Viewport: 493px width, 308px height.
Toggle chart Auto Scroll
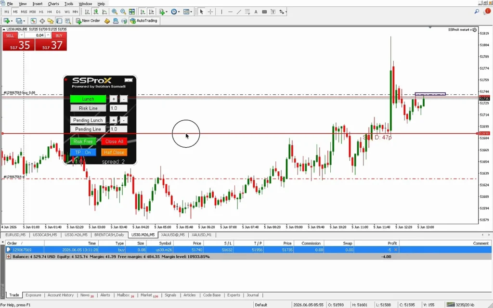143,12
